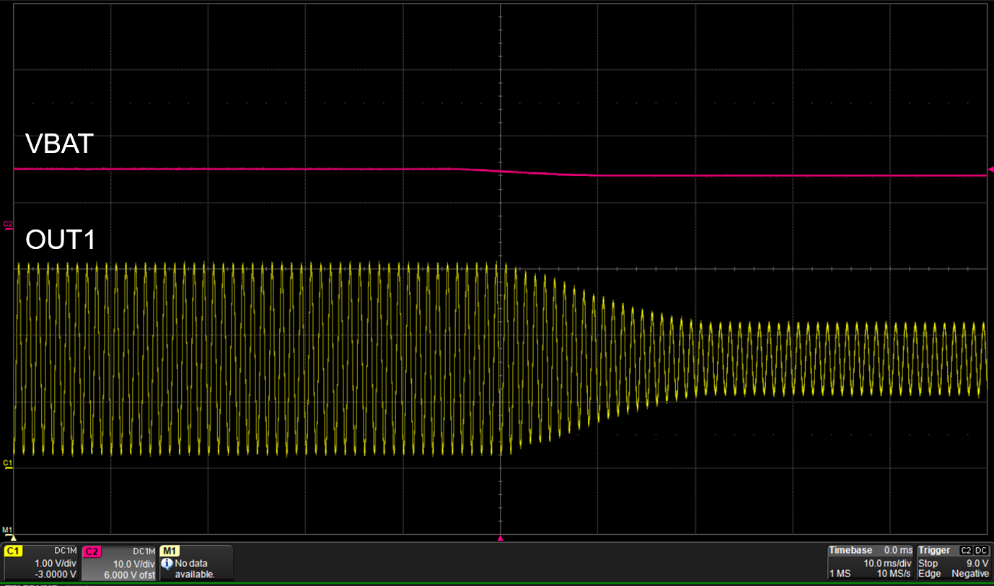Click the DC coupling badge in Trigger box
This screenshot has width=994, height=586.
(980, 551)
